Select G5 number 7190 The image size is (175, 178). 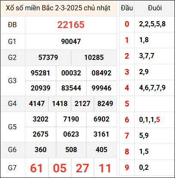tap(71, 119)
